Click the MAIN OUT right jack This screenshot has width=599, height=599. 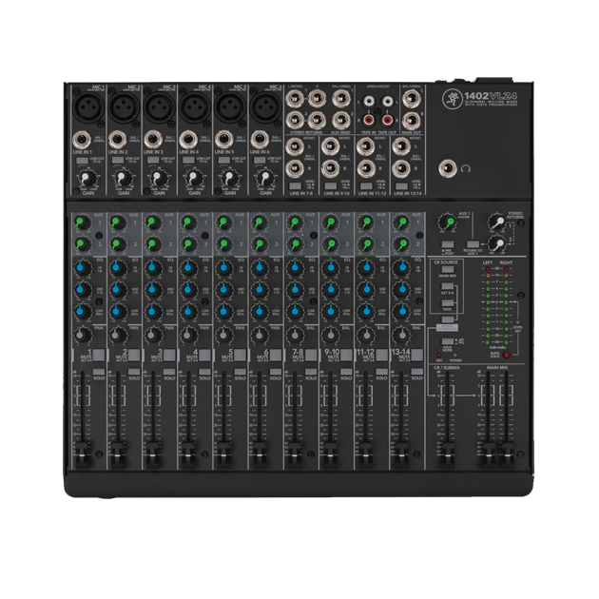click(412, 121)
